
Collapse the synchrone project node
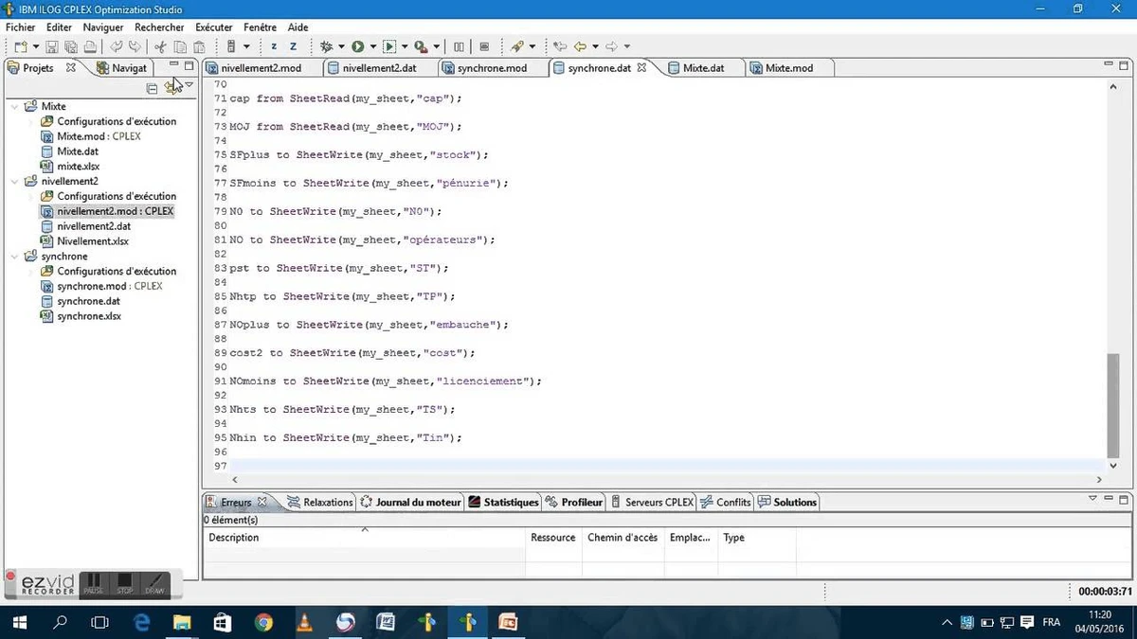tap(14, 256)
